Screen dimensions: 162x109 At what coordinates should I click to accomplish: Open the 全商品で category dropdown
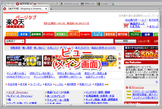pyautogui.click(x=15, y=41)
